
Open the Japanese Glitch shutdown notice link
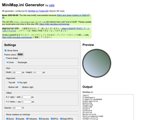75,28
